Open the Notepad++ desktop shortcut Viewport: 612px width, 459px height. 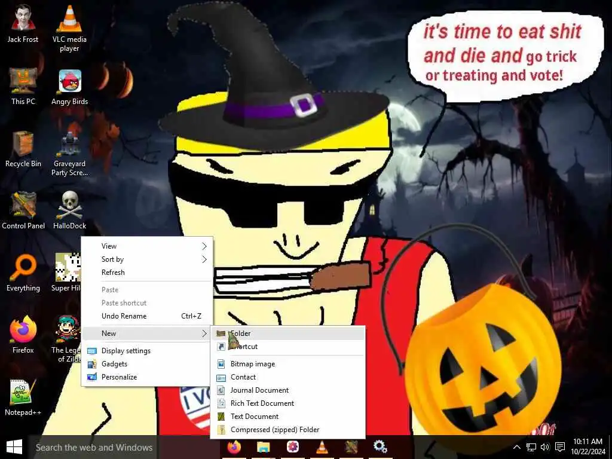click(x=23, y=397)
